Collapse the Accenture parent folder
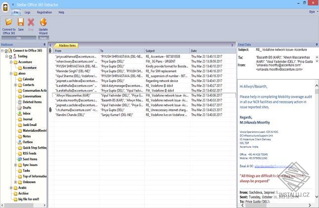 pyautogui.click(x=11, y=62)
